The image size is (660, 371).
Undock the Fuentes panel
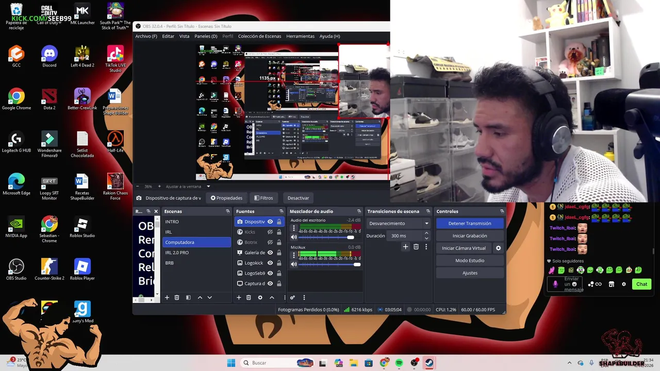(x=281, y=211)
